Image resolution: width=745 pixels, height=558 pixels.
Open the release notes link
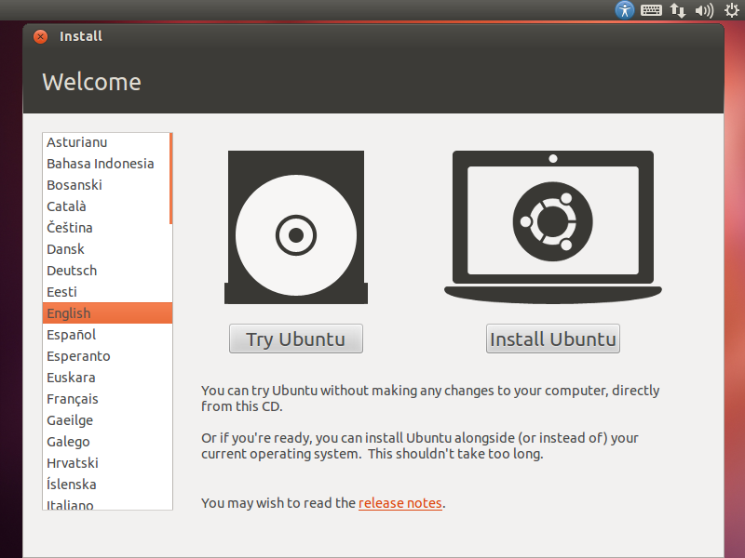pos(400,503)
